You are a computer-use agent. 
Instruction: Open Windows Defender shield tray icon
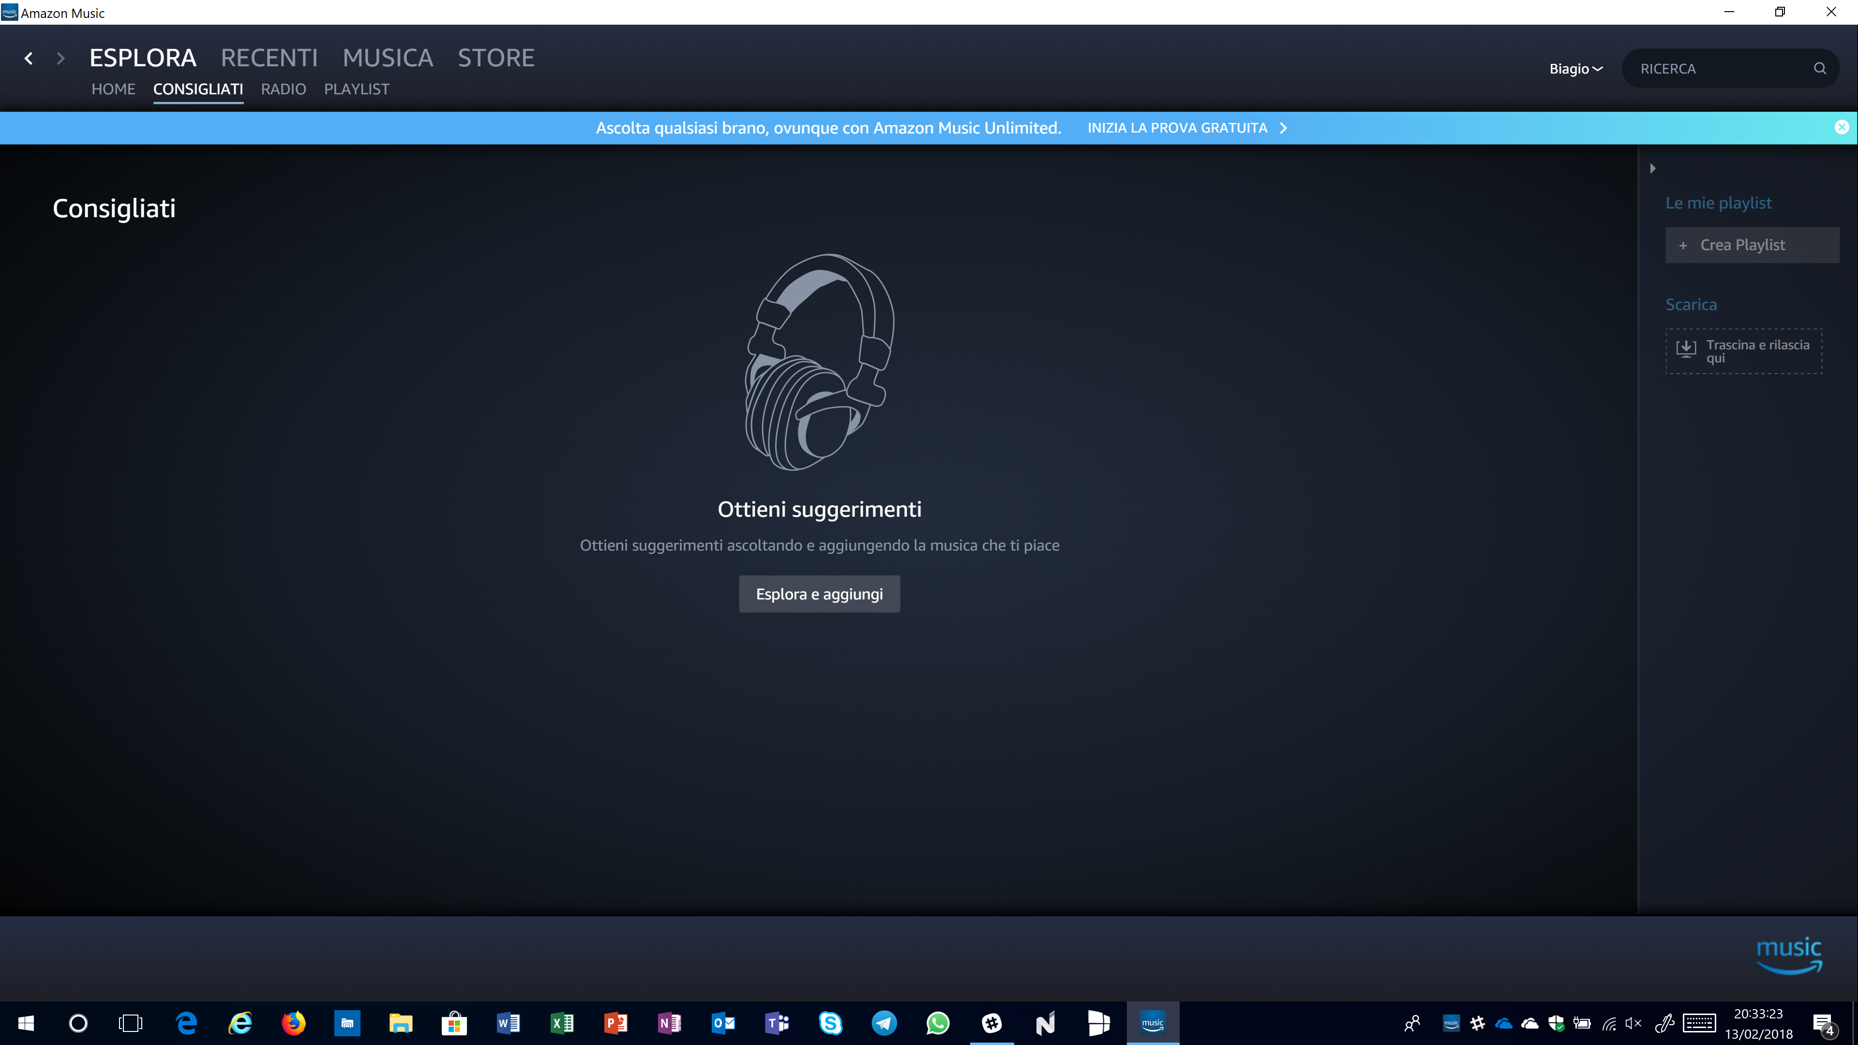[x=1556, y=1023]
